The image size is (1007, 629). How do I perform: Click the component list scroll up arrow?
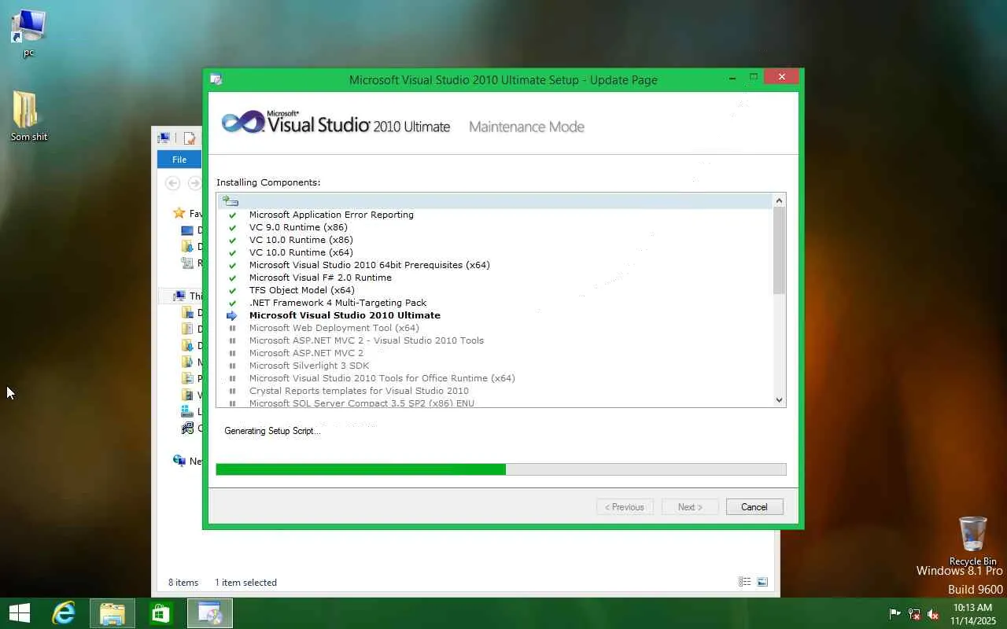(780, 200)
